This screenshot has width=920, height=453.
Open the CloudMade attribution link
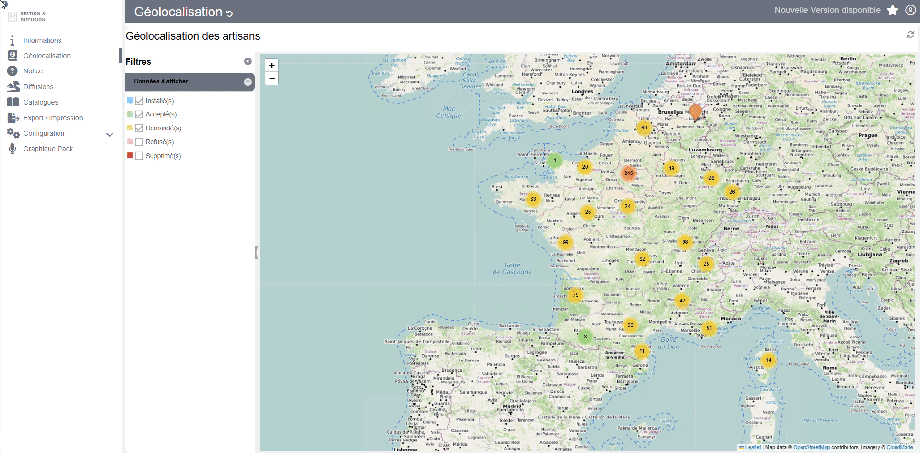click(899, 447)
